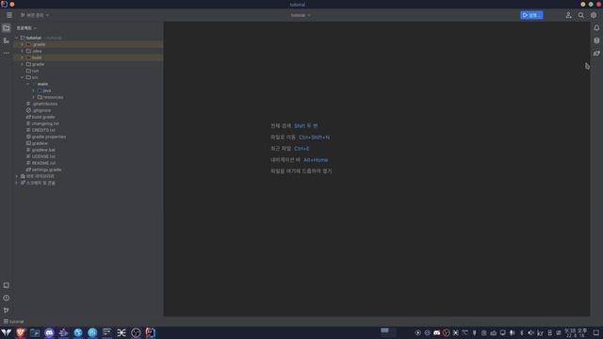Open the Project view mode dropdown
The height and width of the screenshot is (339, 603).
coord(26,28)
